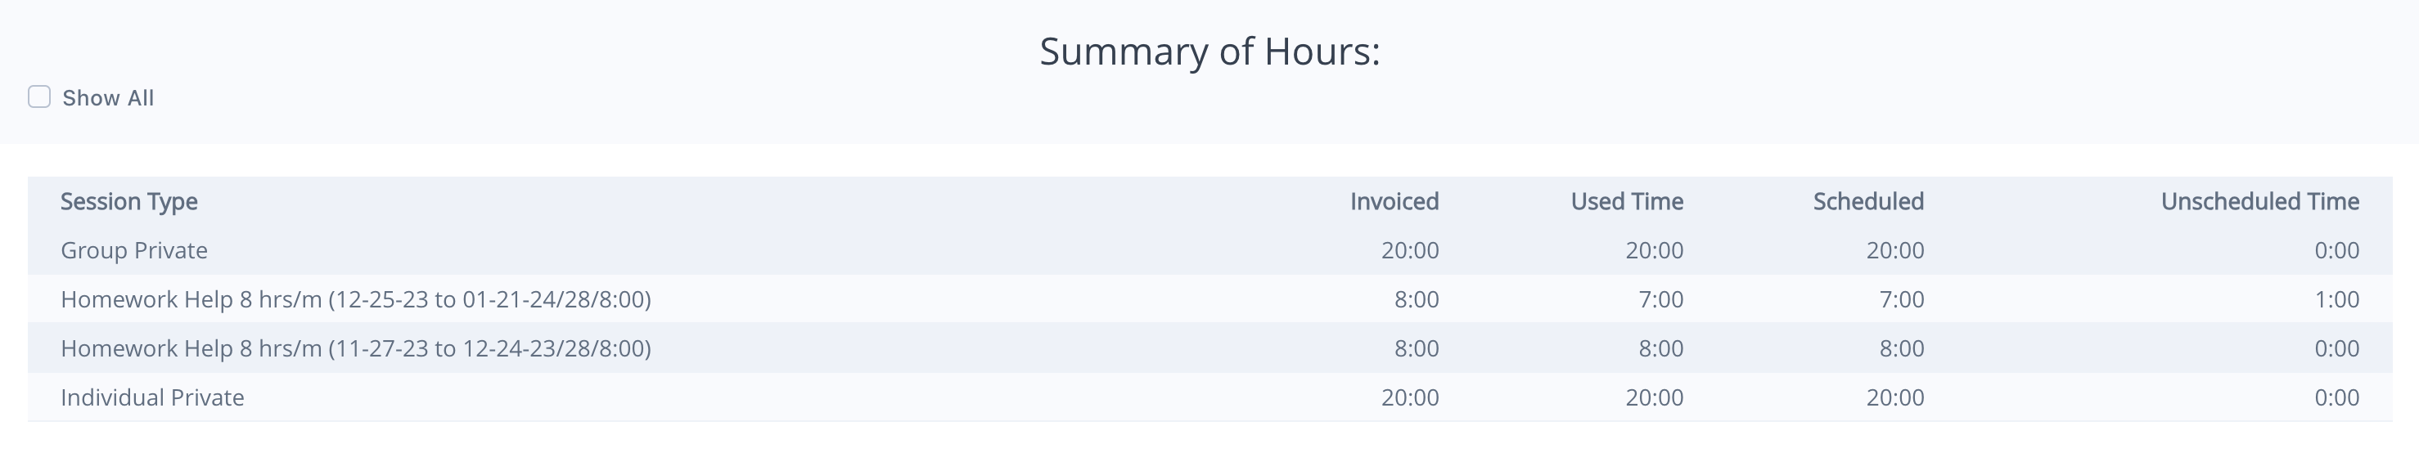2419x471 pixels.
Task: Click the Used Time column header
Action: point(1628,201)
